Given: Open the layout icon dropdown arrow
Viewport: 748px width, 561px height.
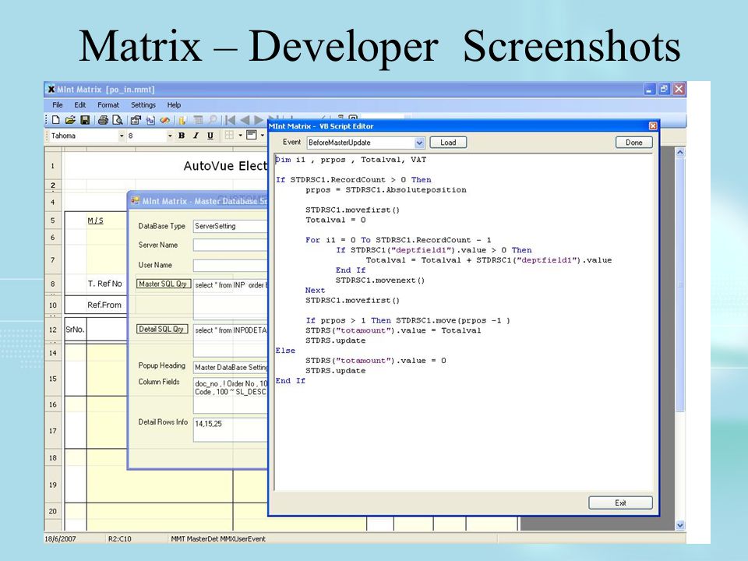Looking at the screenshot, I should (x=263, y=136).
